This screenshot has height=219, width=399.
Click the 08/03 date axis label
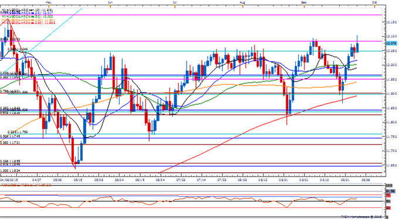click(x=242, y=179)
